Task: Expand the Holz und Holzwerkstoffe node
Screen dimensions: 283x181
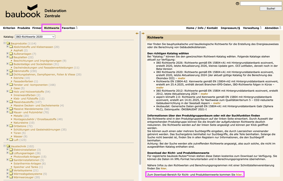Action: click(8, 91)
